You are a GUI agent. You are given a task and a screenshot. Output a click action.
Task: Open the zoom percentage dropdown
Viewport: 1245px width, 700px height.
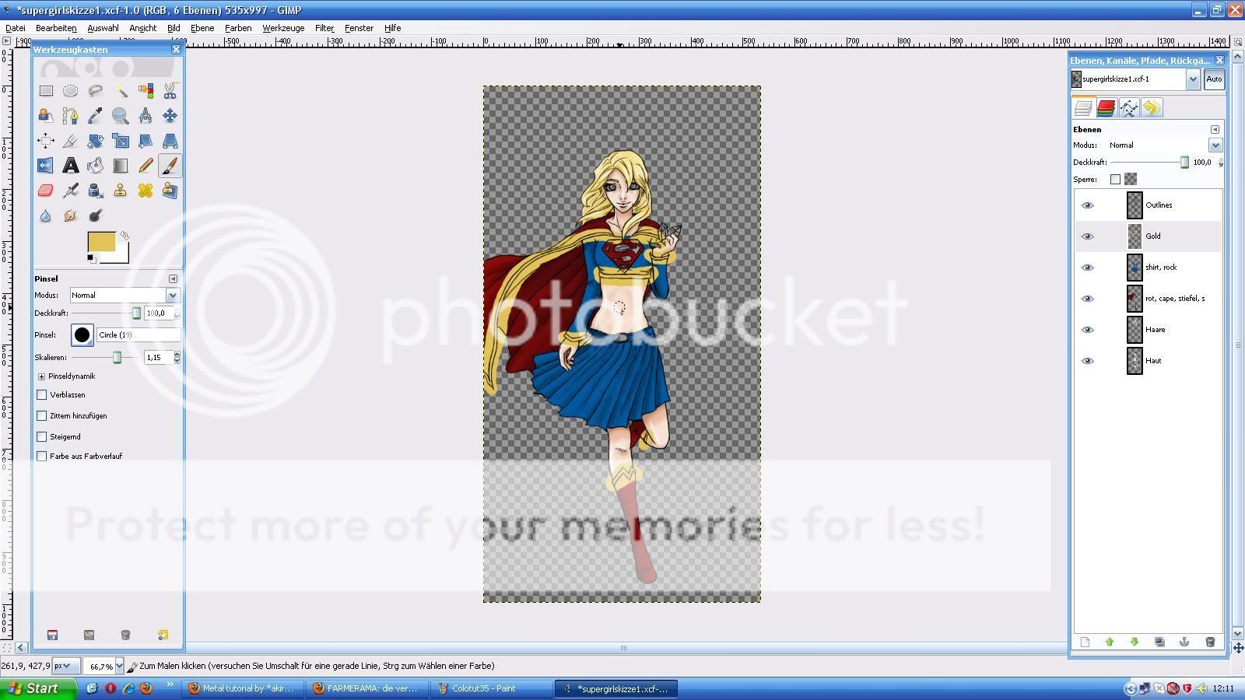(119, 667)
